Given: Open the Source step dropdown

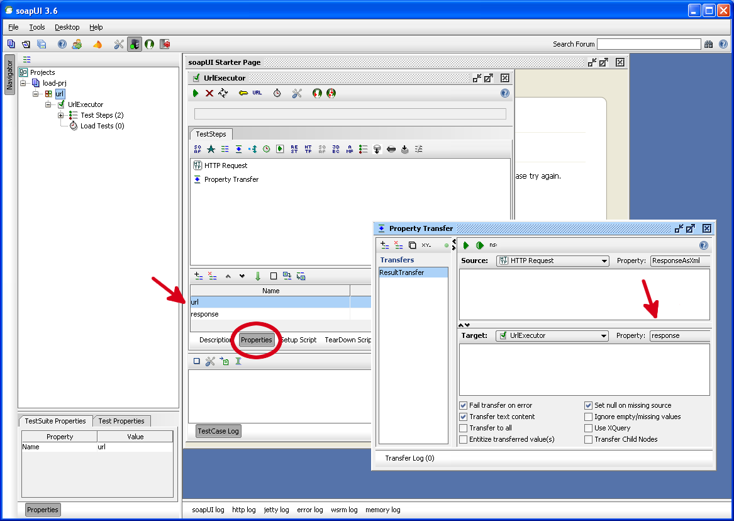Looking at the screenshot, I should point(552,261).
